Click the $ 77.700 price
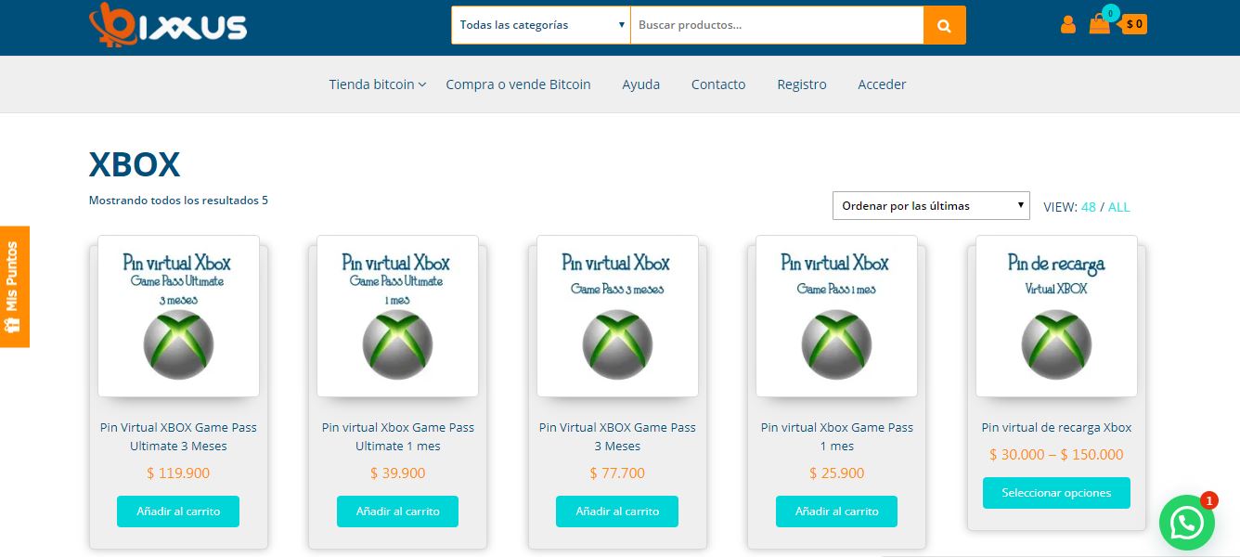Viewport: 1240px width, 557px height. 617,473
